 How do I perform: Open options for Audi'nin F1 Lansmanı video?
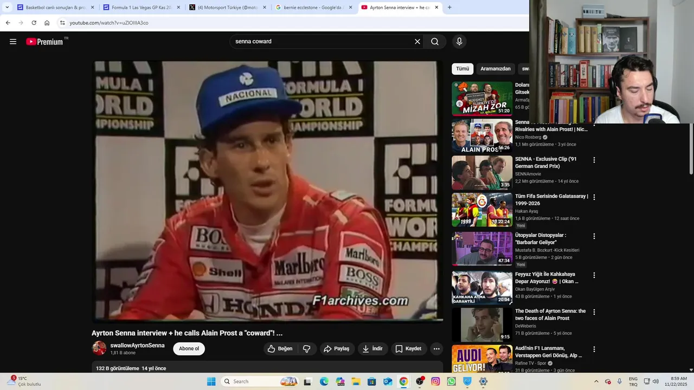594,349
